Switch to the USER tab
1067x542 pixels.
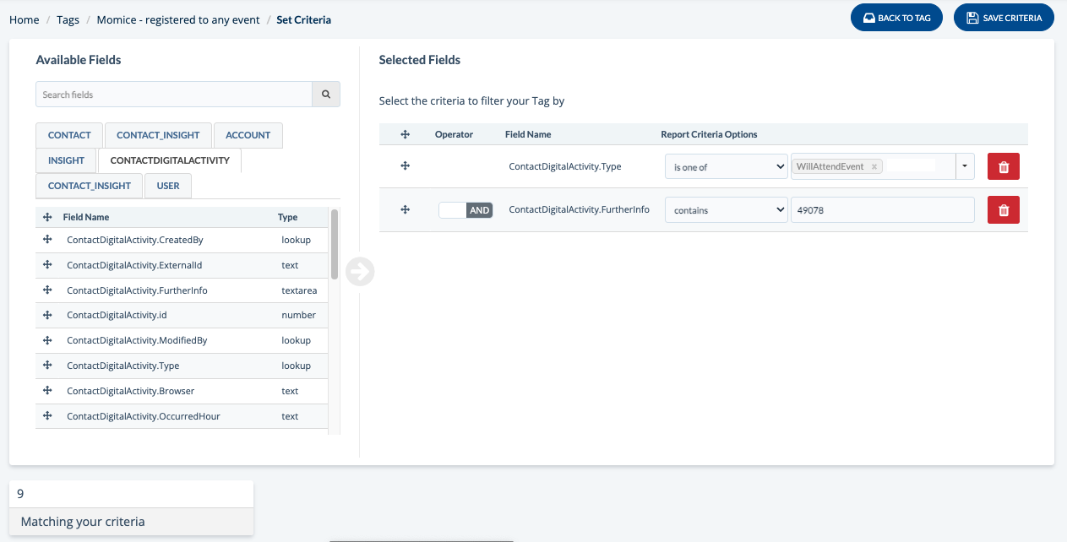click(x=167, y=186)
